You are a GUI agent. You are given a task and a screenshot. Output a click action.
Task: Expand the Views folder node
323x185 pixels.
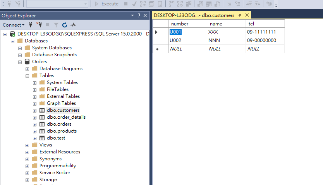27,145
